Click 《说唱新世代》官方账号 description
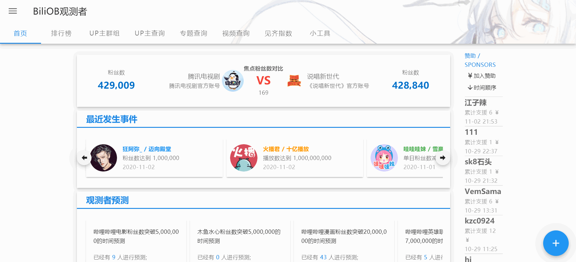 (x=338, y=86)
